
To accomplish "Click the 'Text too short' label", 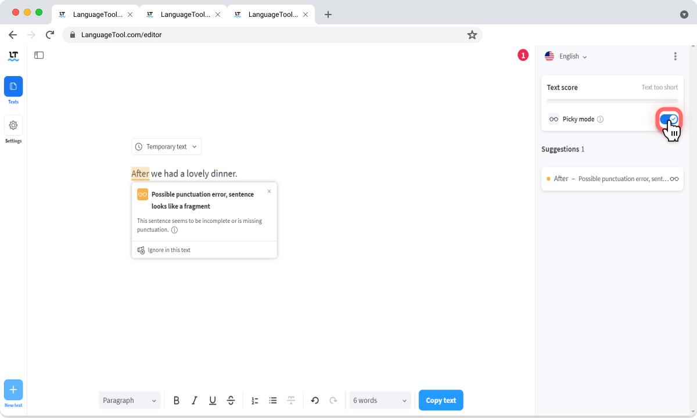I will tap(659, 88).
